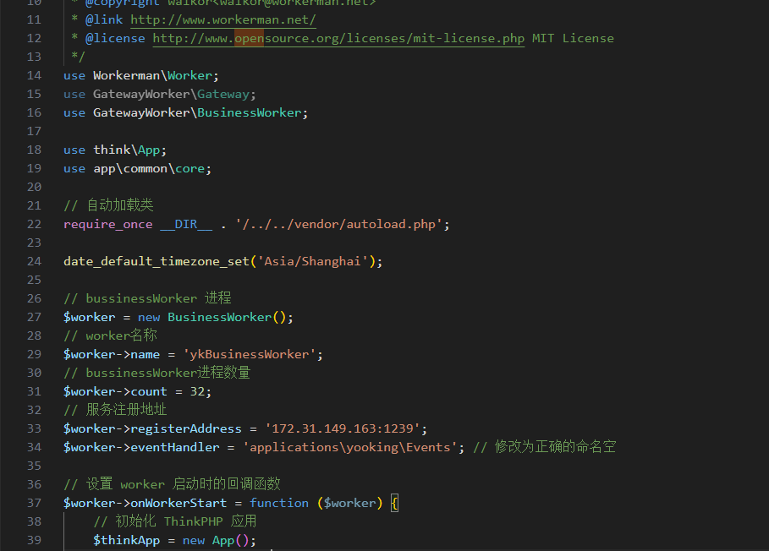Open the workerman.net link in comment
This screenshot has height=551, width=769.
[223, 19]
